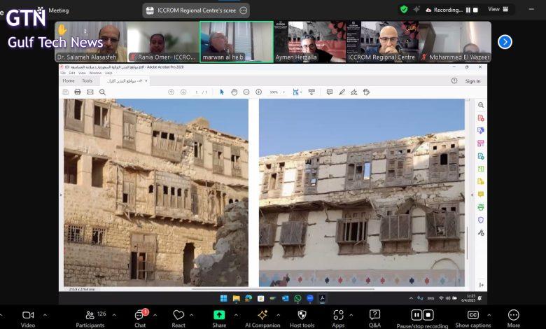Open Host tools shield icon

pos(302,316)
